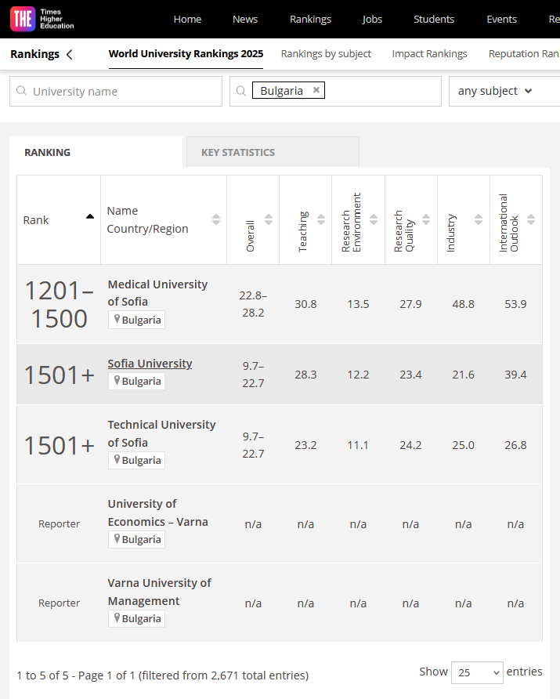The image size is (560, 699).
Task: Click the Rankings back chevron arrow
Action: click(70, 54)
